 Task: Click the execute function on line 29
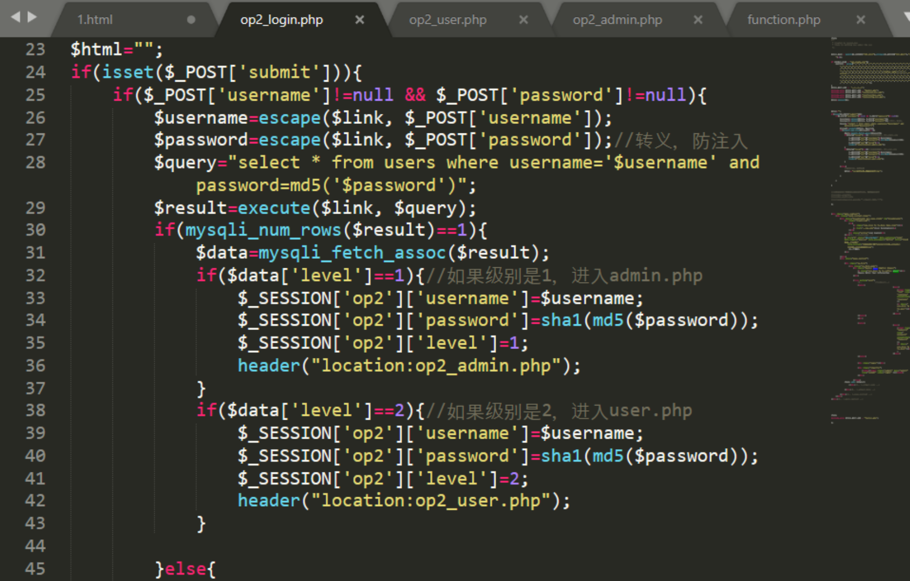pos(274,208)
